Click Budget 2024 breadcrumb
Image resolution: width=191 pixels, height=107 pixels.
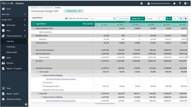point(35,8)
